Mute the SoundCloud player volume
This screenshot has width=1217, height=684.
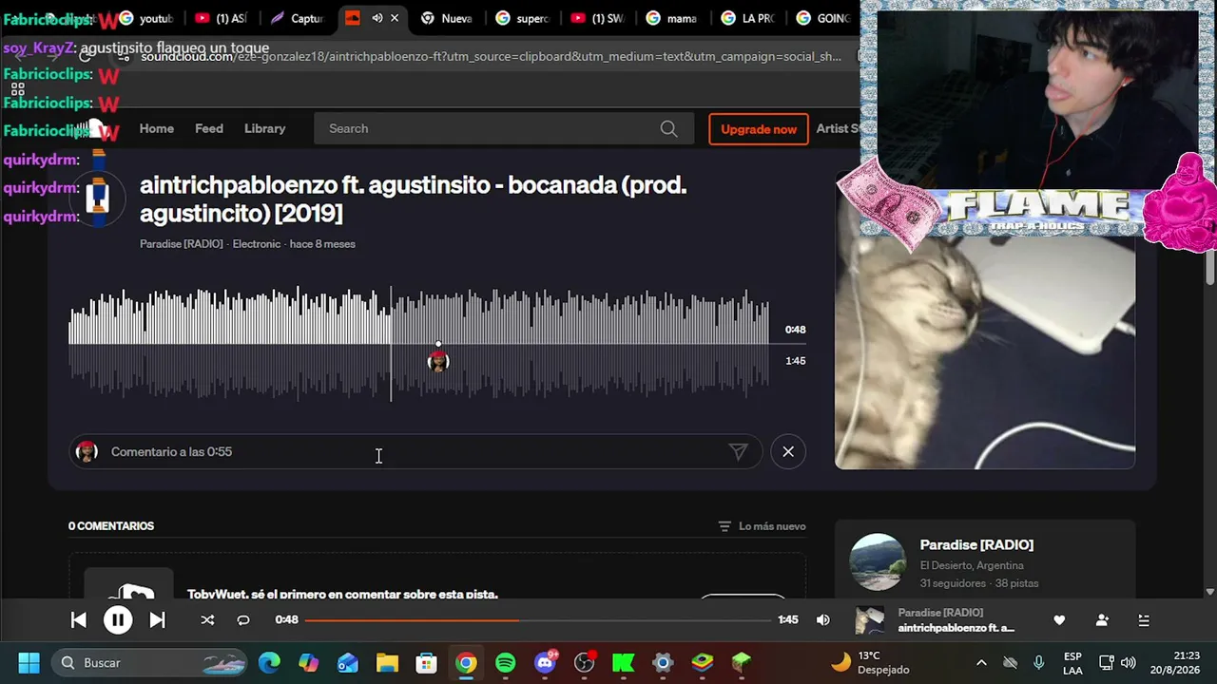point(823,620)
